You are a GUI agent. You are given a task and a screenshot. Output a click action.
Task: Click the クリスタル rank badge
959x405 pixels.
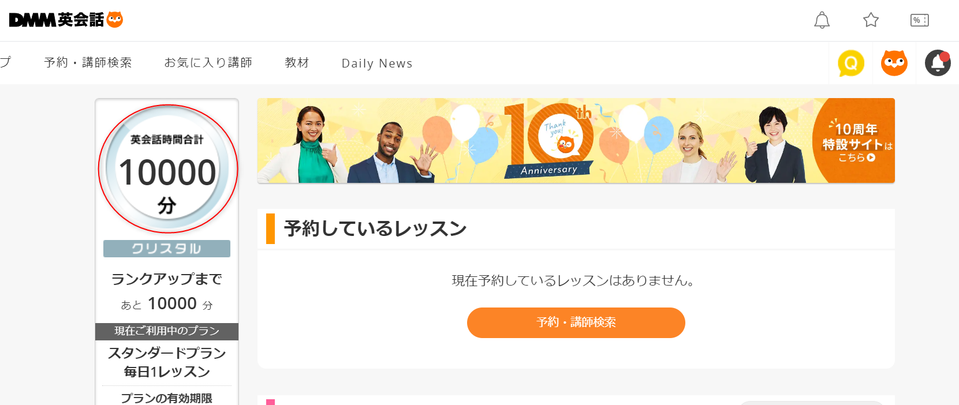(167, 249)
